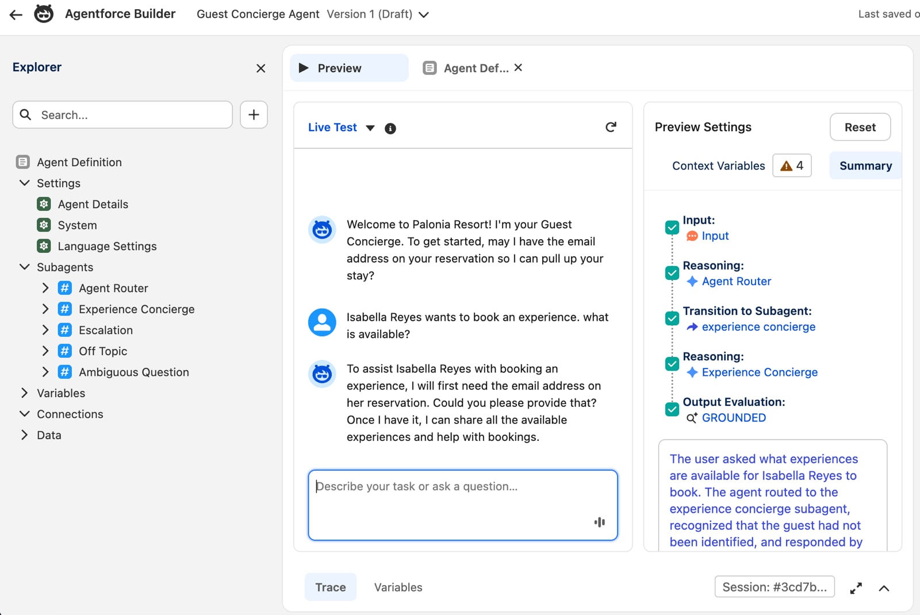Expand the Off Topic subagent node
Screen dimensions: 920x615
click(x=45, y=351)
